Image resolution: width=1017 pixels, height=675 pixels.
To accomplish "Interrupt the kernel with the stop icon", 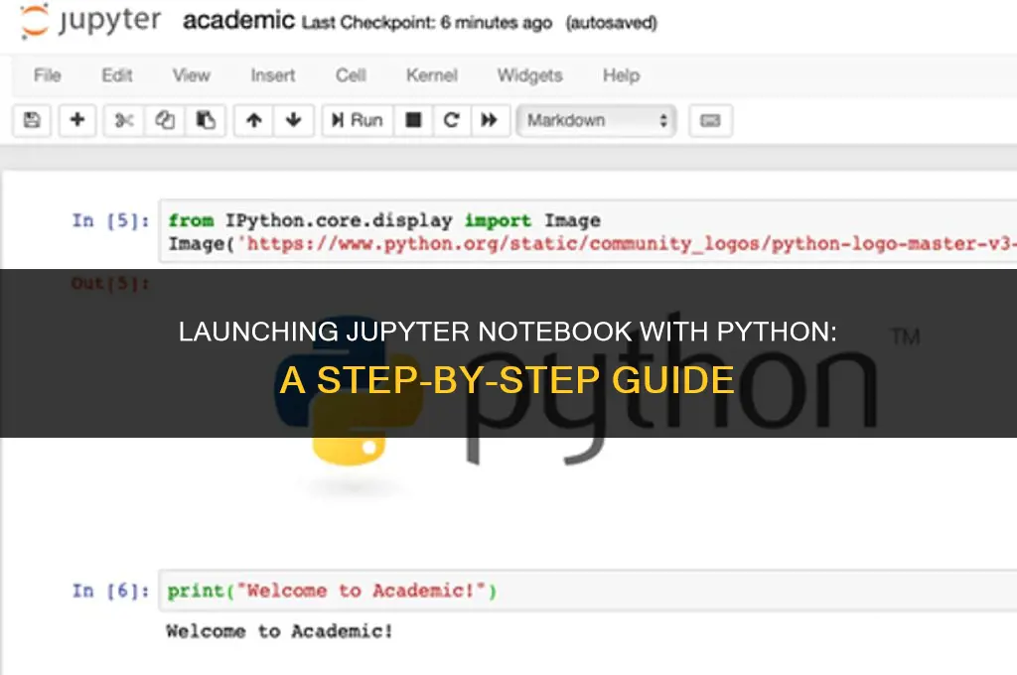I will pyautogui.click(x=413, y=120).
